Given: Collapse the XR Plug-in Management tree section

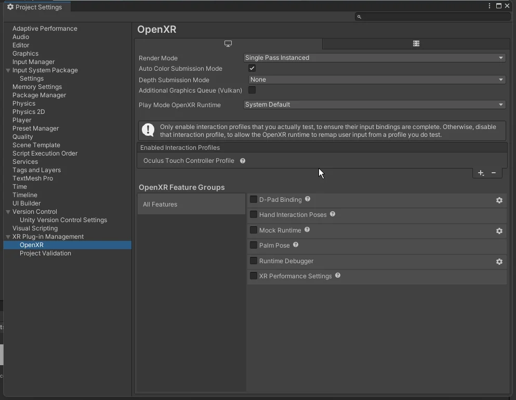Looking at the screenshot, I should 8,237.
